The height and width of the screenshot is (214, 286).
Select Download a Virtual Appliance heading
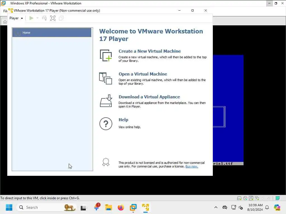tap(149, 97)
